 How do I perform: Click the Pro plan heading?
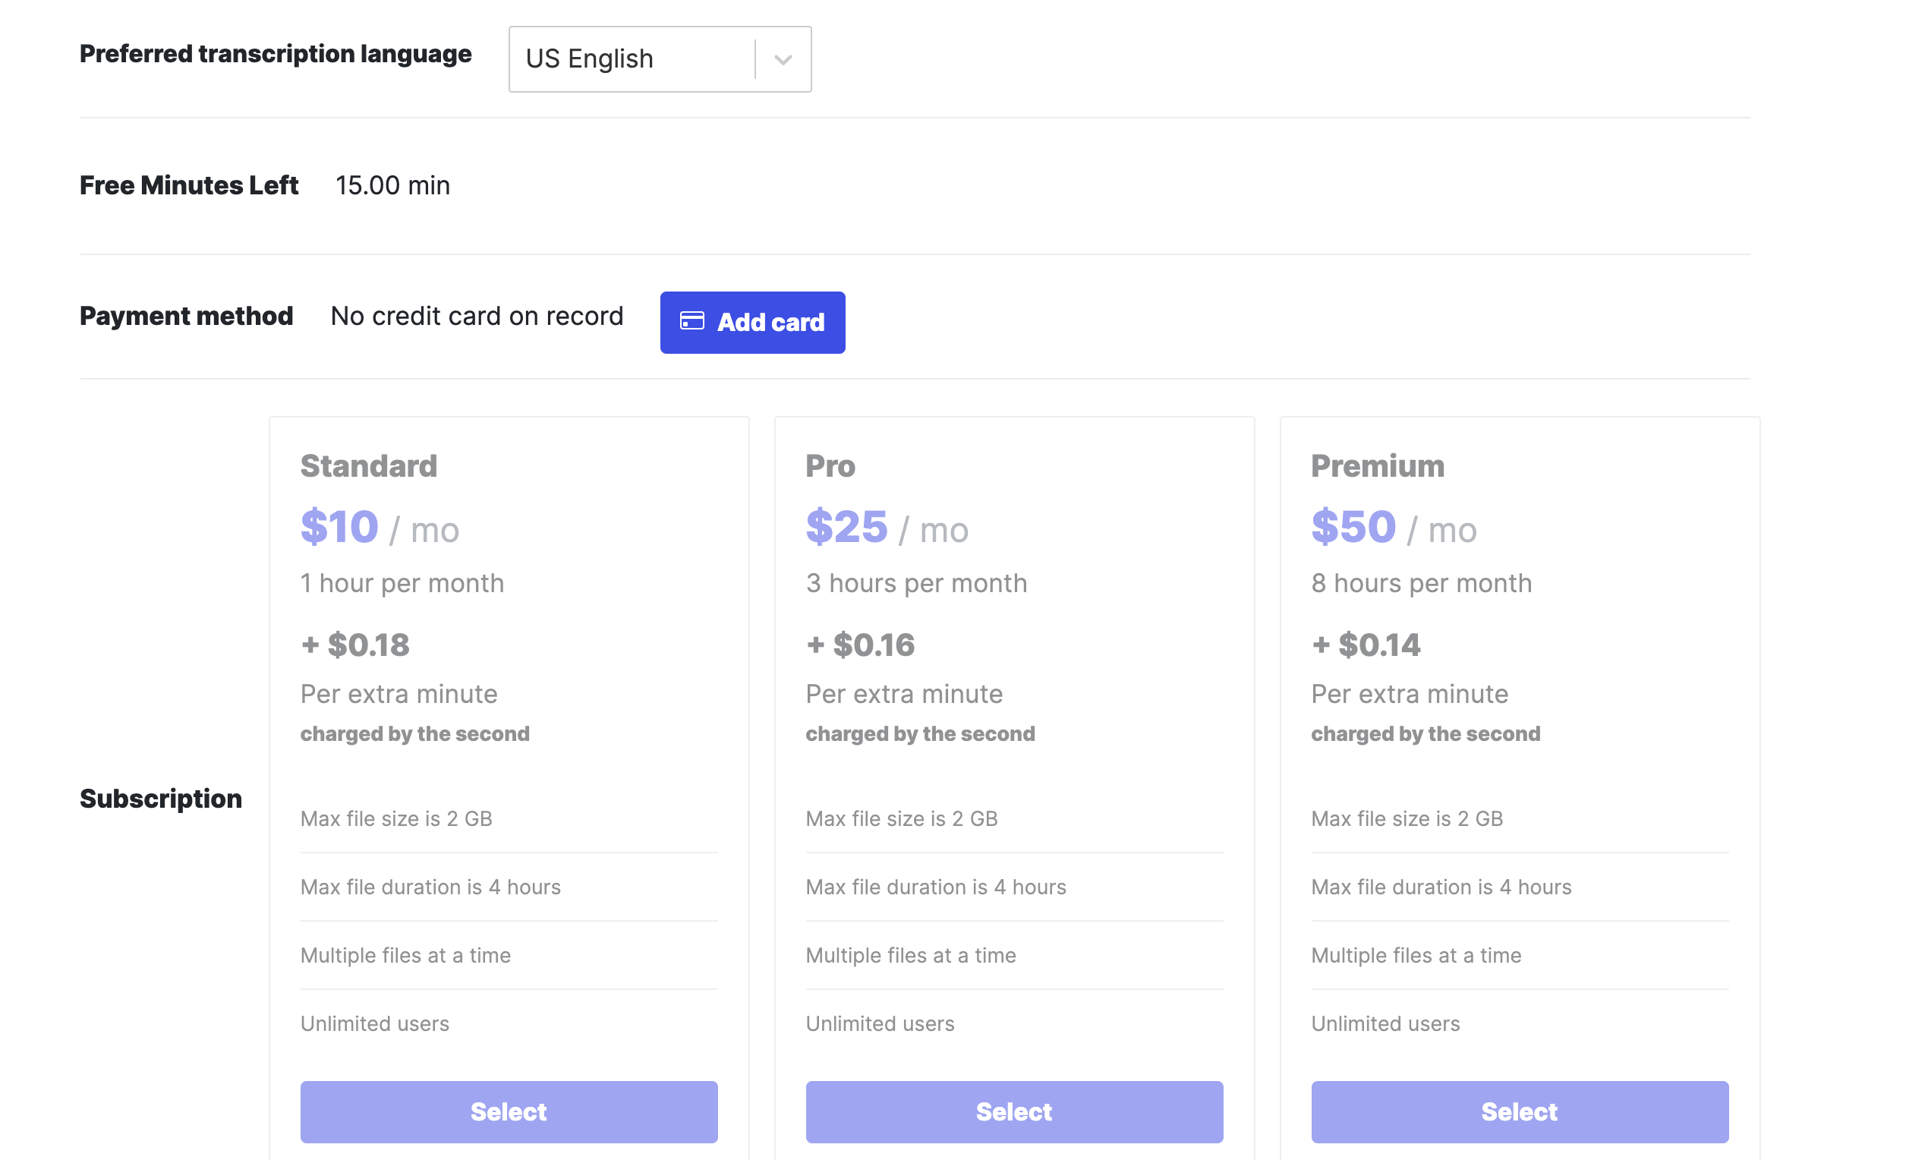pyautogui.click(x=830, y=466)
